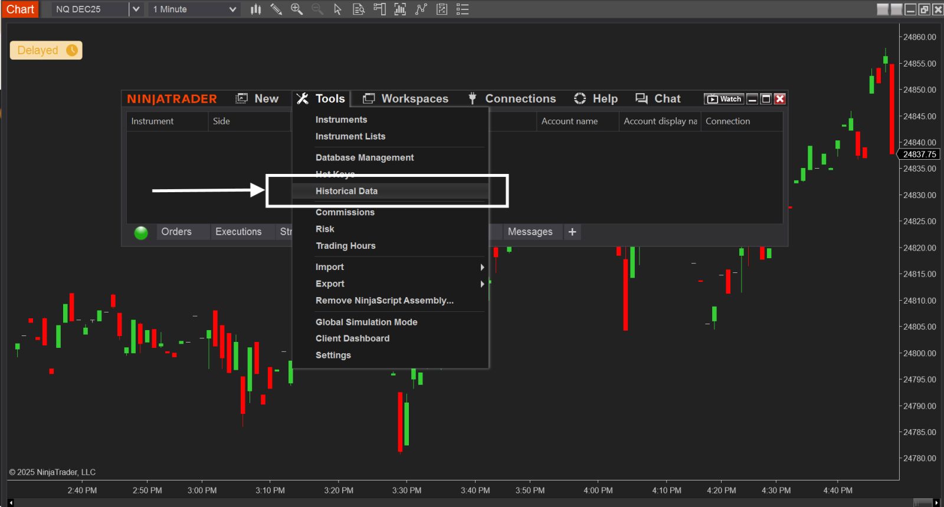Open Database Management
The image size is (944, 507).
pyautogui.click(x=365, y=157)
